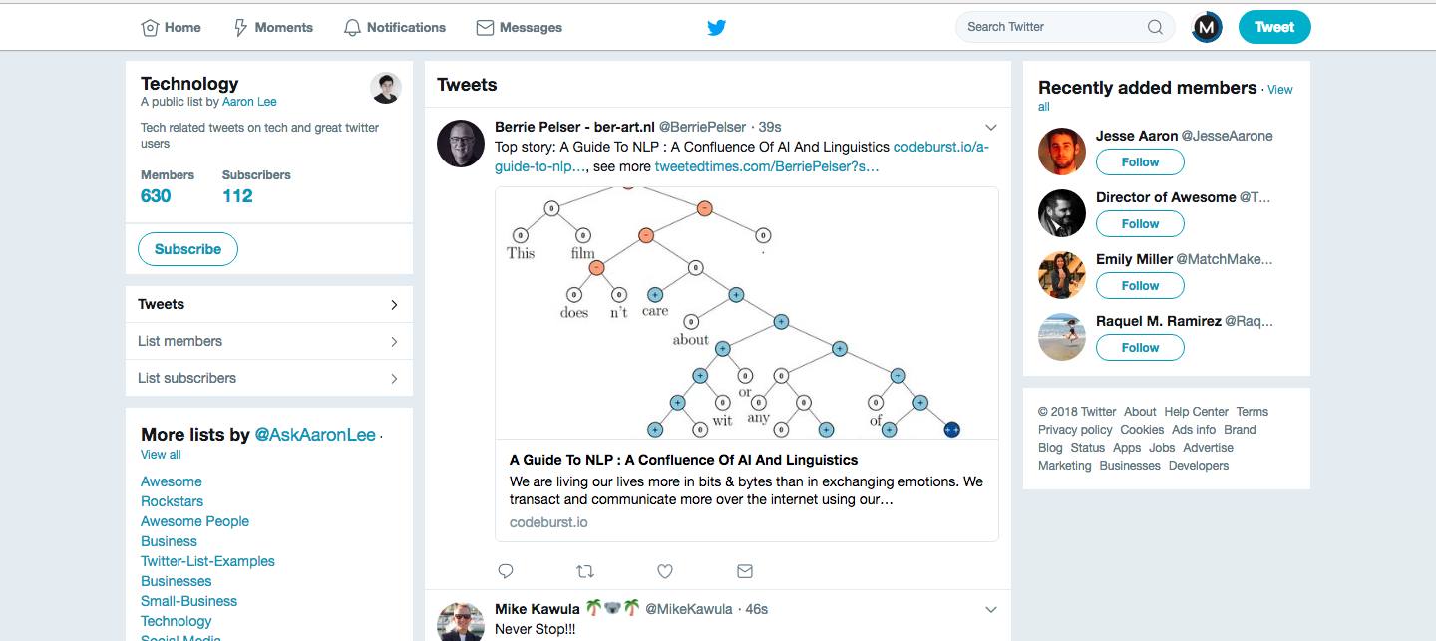Click the Search Twitter field
This screenshot has height=641, width=1436.
tap(1052, 27)
